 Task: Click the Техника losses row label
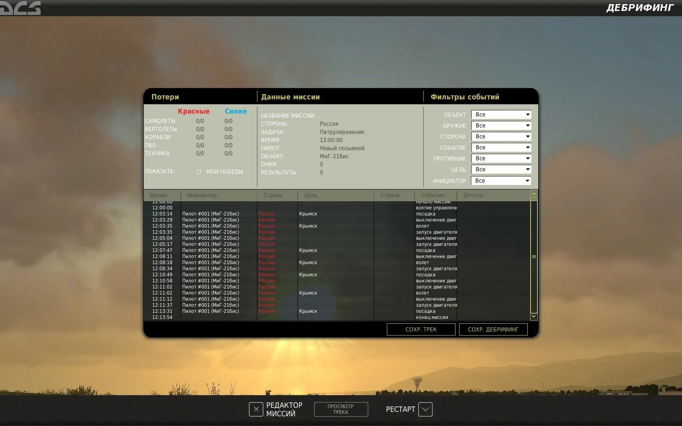click(157, 153)
